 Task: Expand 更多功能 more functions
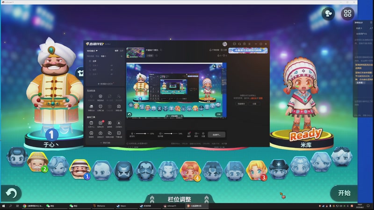click(105, 143)
